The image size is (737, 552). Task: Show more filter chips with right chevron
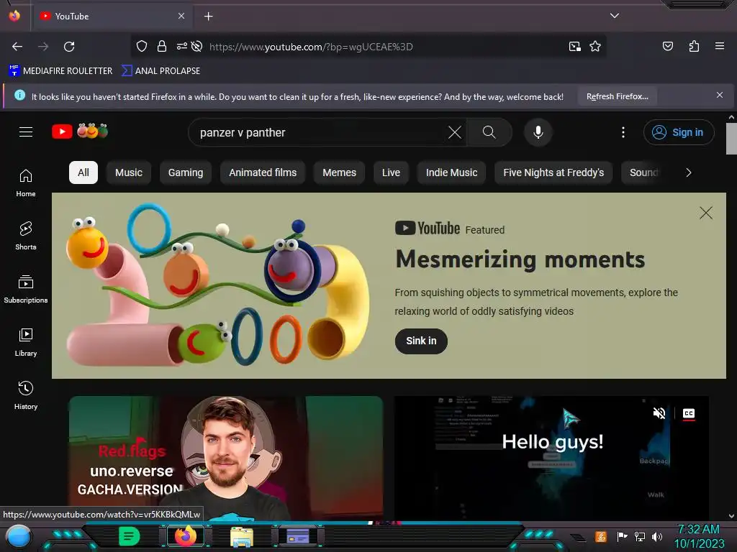click(x=689, y=172)
